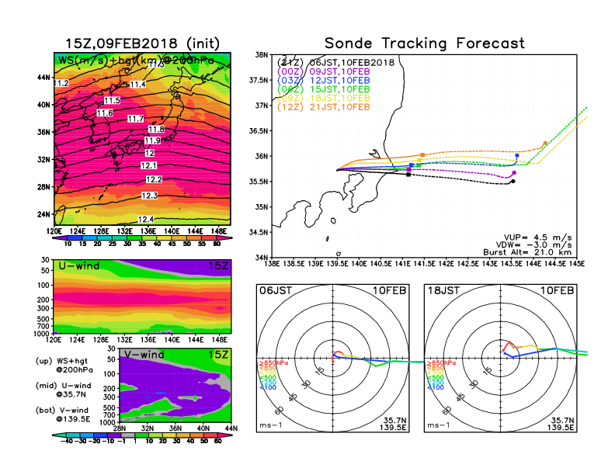Click contour label '11.5' on the map
Screen dimensions: 615x475
pyautogui.click(x=112, y=101)
